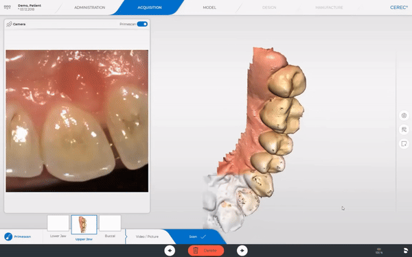Open the analysis tools icon in right sidebar
Screen dimensions: 412x257
tap(404, 130)
